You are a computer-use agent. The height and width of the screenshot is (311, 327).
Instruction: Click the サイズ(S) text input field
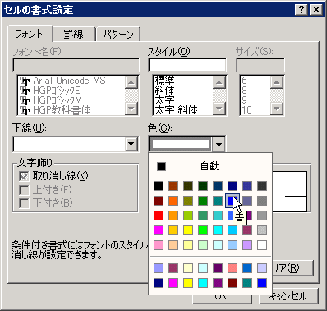(x=260, y=65)
